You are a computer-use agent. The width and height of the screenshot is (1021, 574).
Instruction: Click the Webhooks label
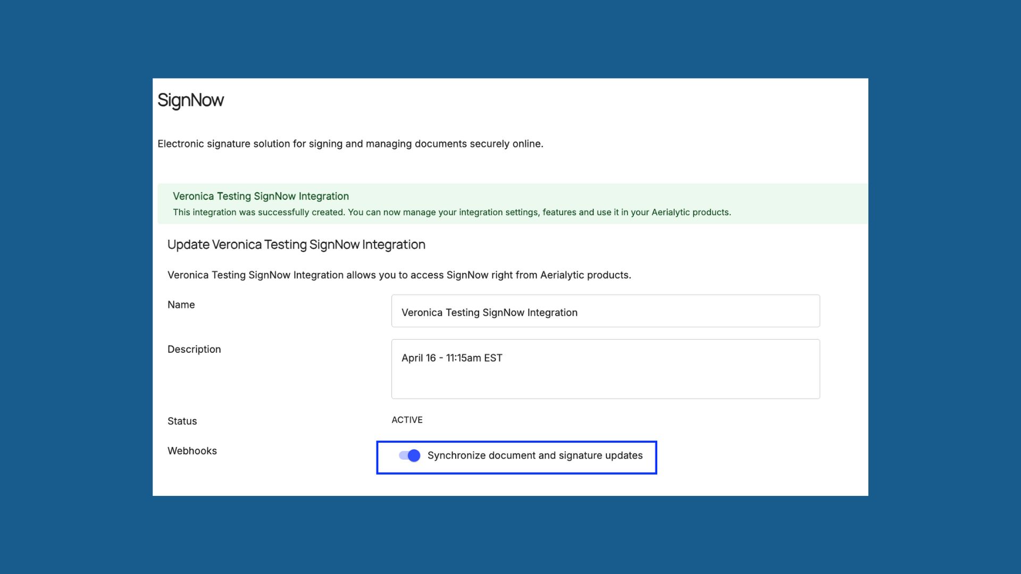click(192, 451)
